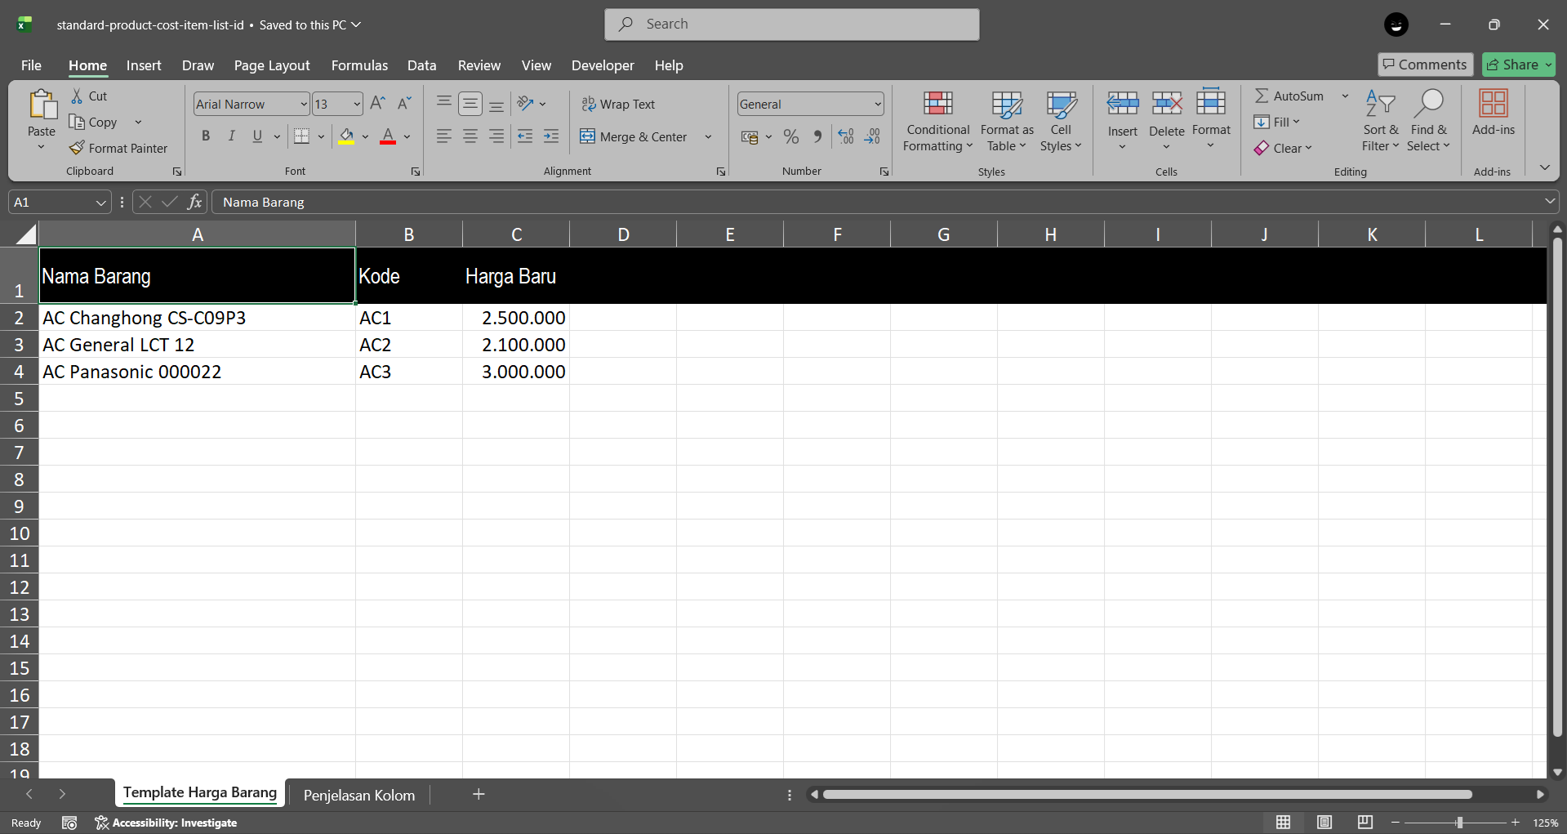Screen dimensions: 1567x834
Task: Open the Arial Narrow font name dropdown
Action: [x=304, y=104]
